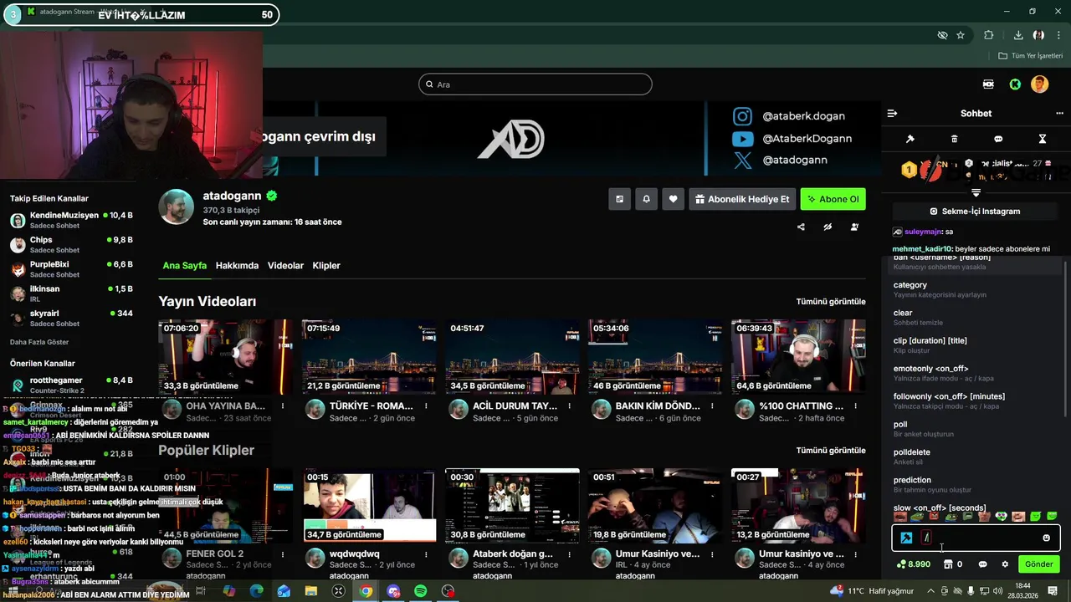Viewport: 1071px width, 602px height.
Task: Choose the 'followonly <on_off> [minutes]' command
Action: 975,400
